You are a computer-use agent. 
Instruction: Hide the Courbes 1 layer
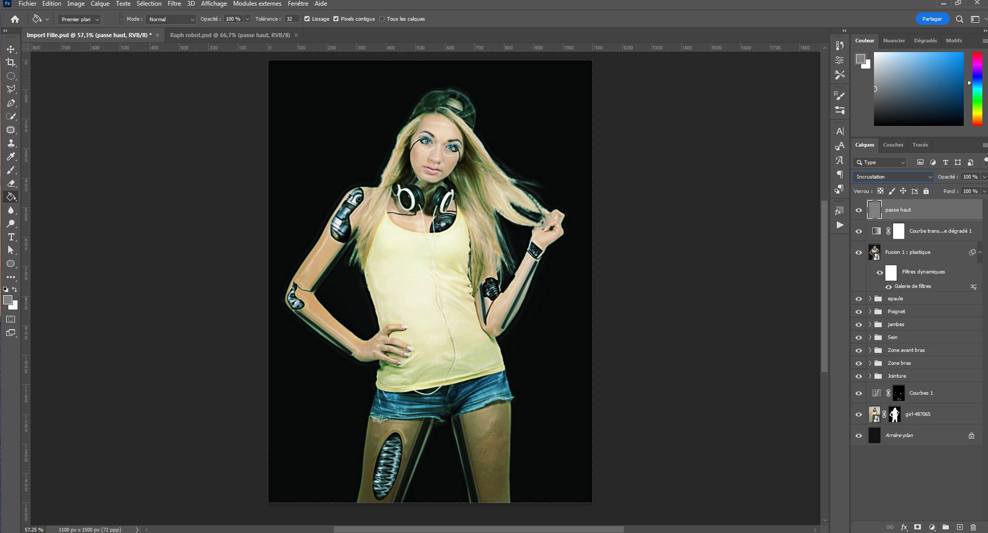coord(859,393)
